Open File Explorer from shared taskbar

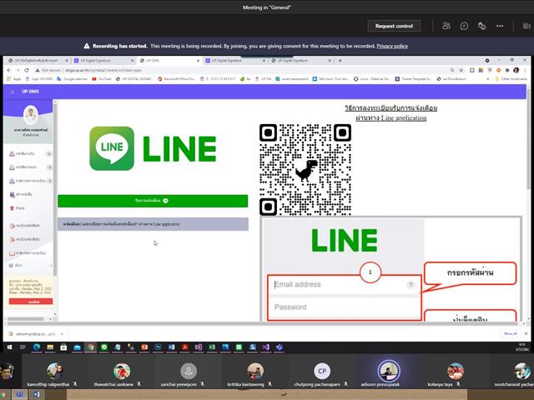(50, 347)
